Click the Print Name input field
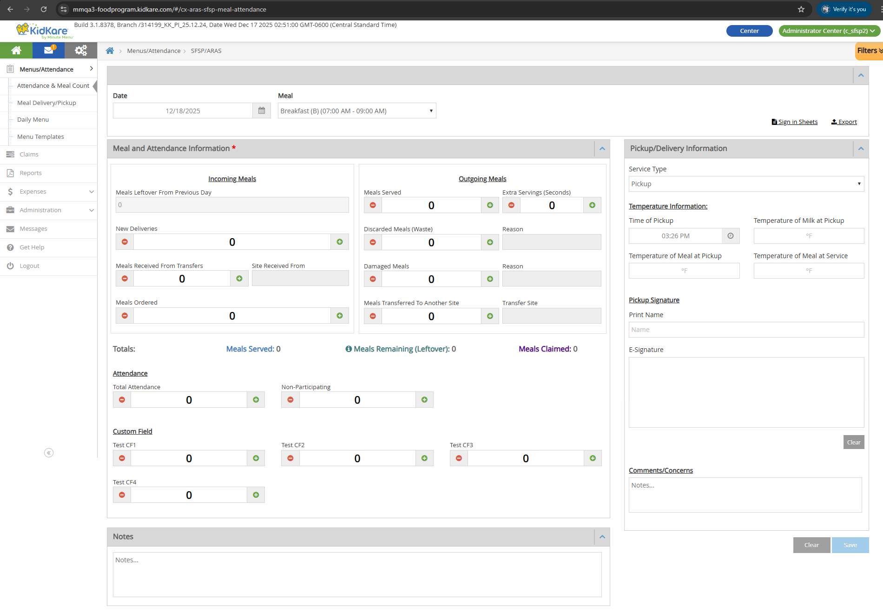Viewport: 883px width, 612px height. point(746,330)
